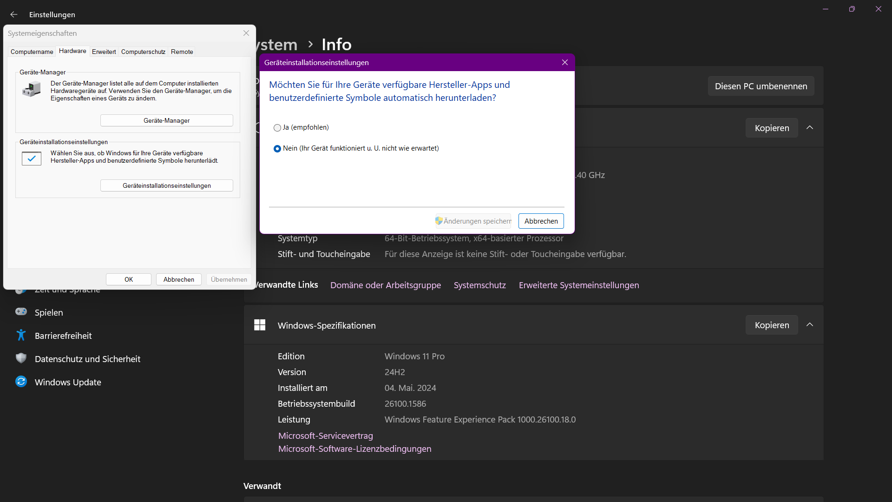Click the Windows logo in Windows-Spezifikationen

tap(260, 325)
